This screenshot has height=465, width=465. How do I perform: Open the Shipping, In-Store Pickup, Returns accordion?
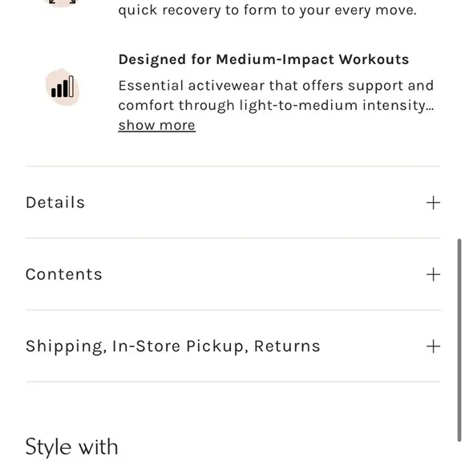point(232,346)
